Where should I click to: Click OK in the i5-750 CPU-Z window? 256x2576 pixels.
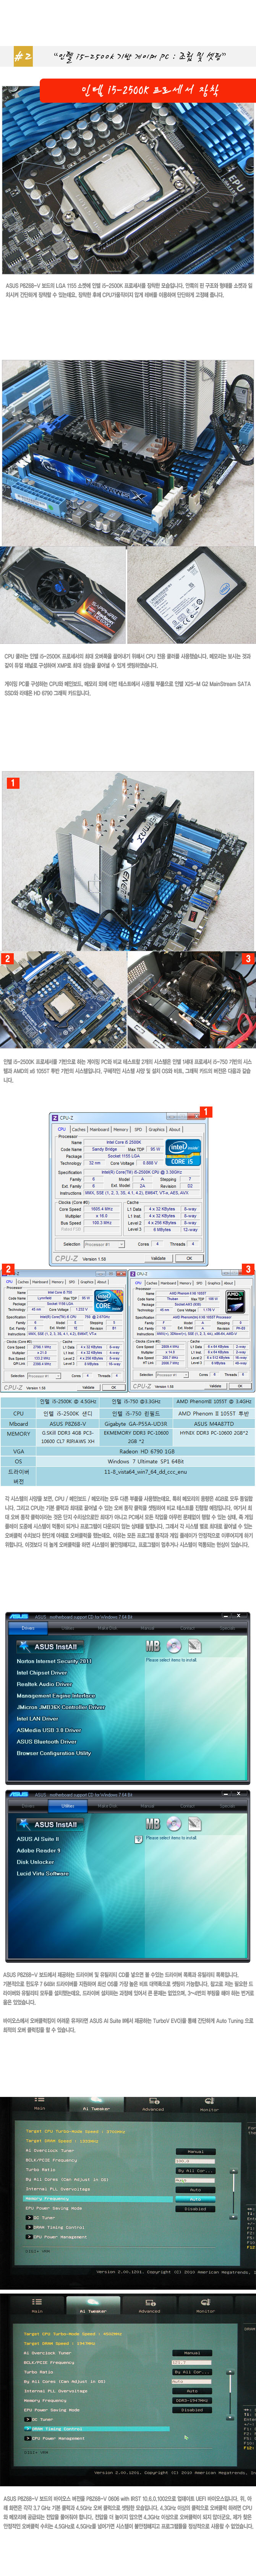coord(113,1387)
